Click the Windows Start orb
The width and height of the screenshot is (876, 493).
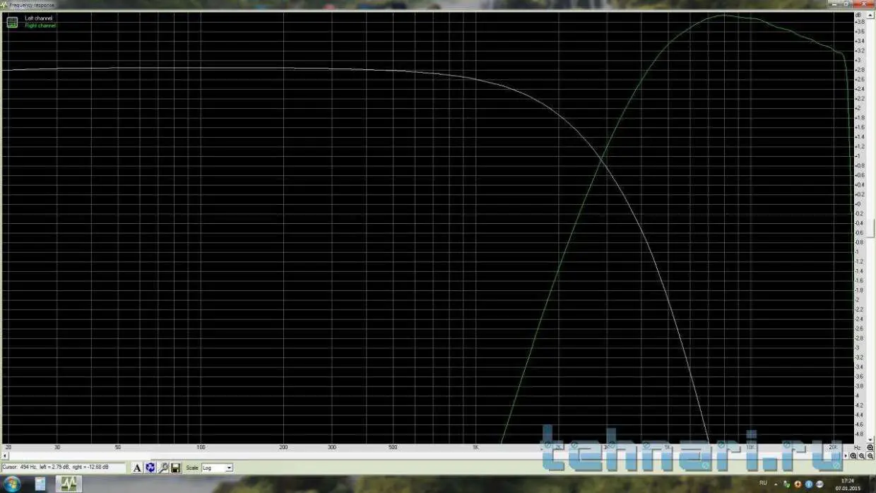pos(12,484)
